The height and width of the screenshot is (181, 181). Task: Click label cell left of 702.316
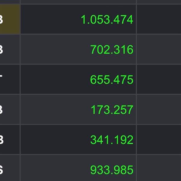(x=10, y=49)
